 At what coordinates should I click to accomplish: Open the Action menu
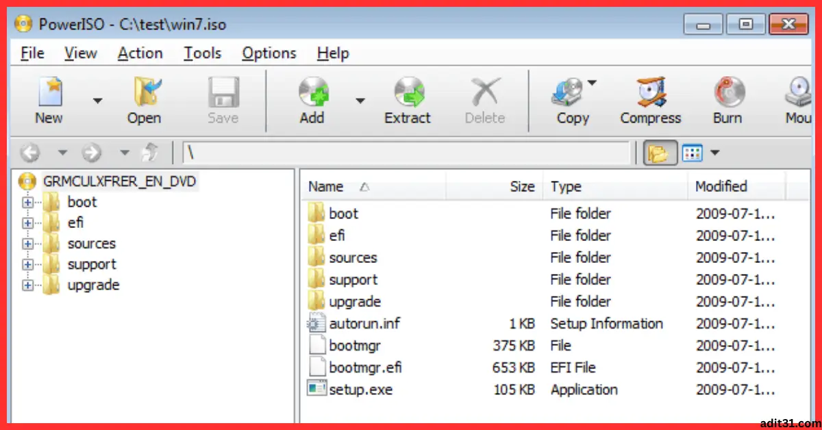140,53
